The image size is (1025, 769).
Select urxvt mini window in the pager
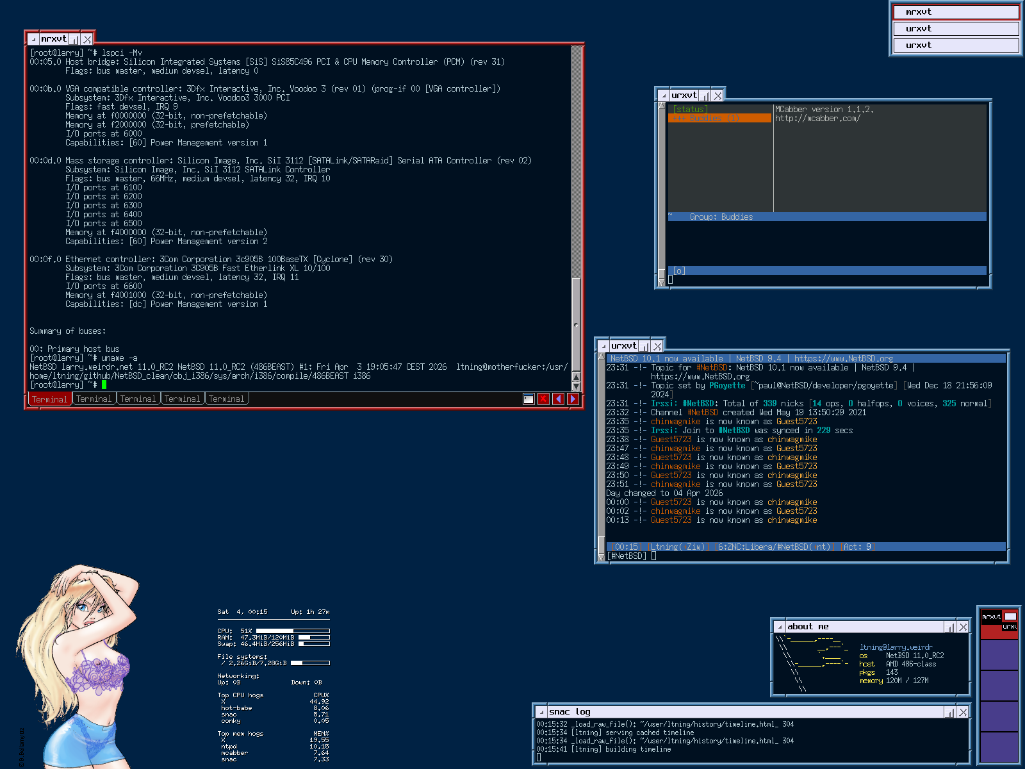[x=1010, y=628]
